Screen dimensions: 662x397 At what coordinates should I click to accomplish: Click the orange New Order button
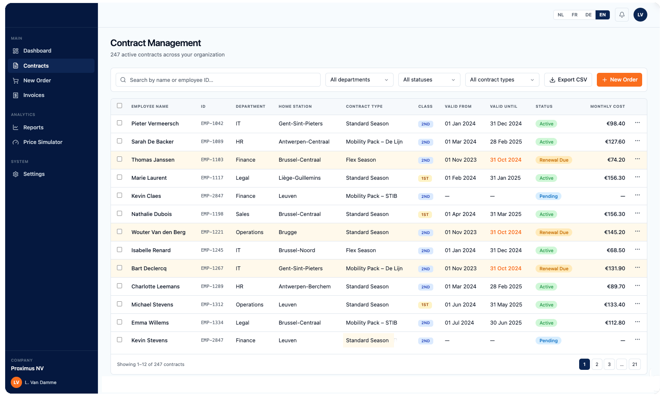click(x=619, y=80)
